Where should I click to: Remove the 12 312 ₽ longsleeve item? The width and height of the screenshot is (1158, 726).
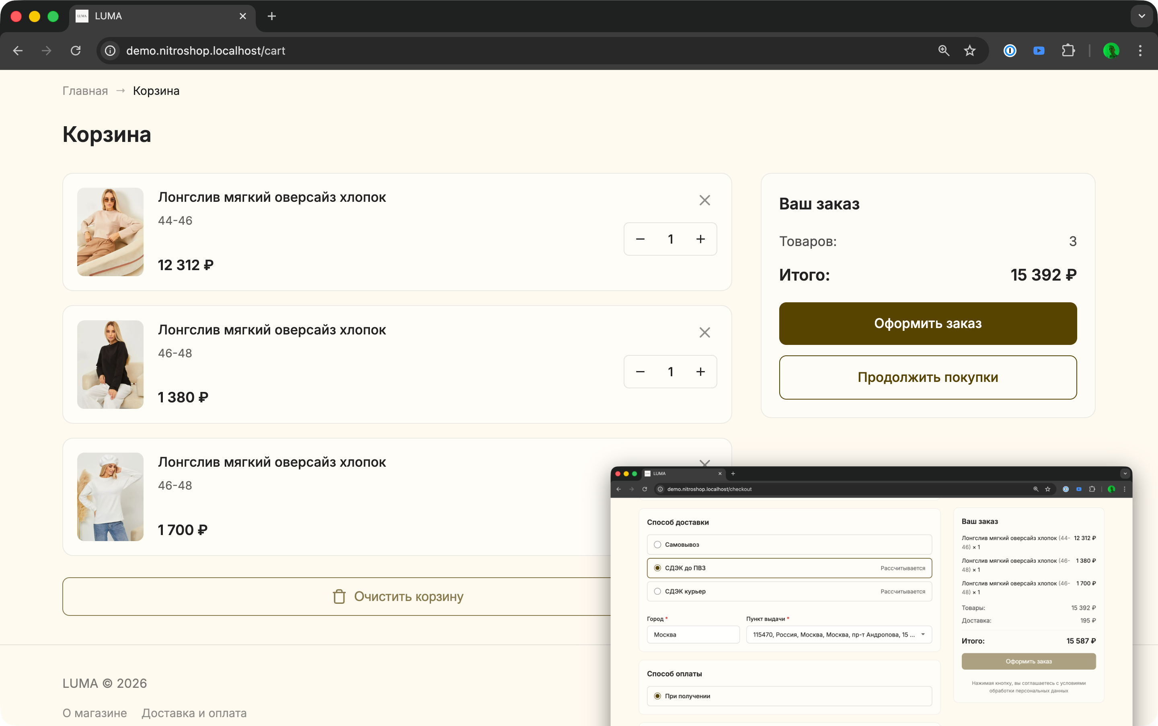coord(704,200)
